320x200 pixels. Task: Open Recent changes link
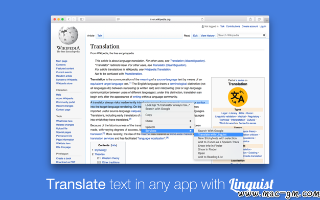(65, 106)
